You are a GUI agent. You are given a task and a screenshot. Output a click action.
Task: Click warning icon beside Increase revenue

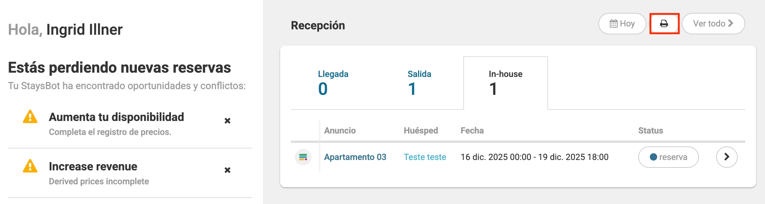tap(30, 166)
